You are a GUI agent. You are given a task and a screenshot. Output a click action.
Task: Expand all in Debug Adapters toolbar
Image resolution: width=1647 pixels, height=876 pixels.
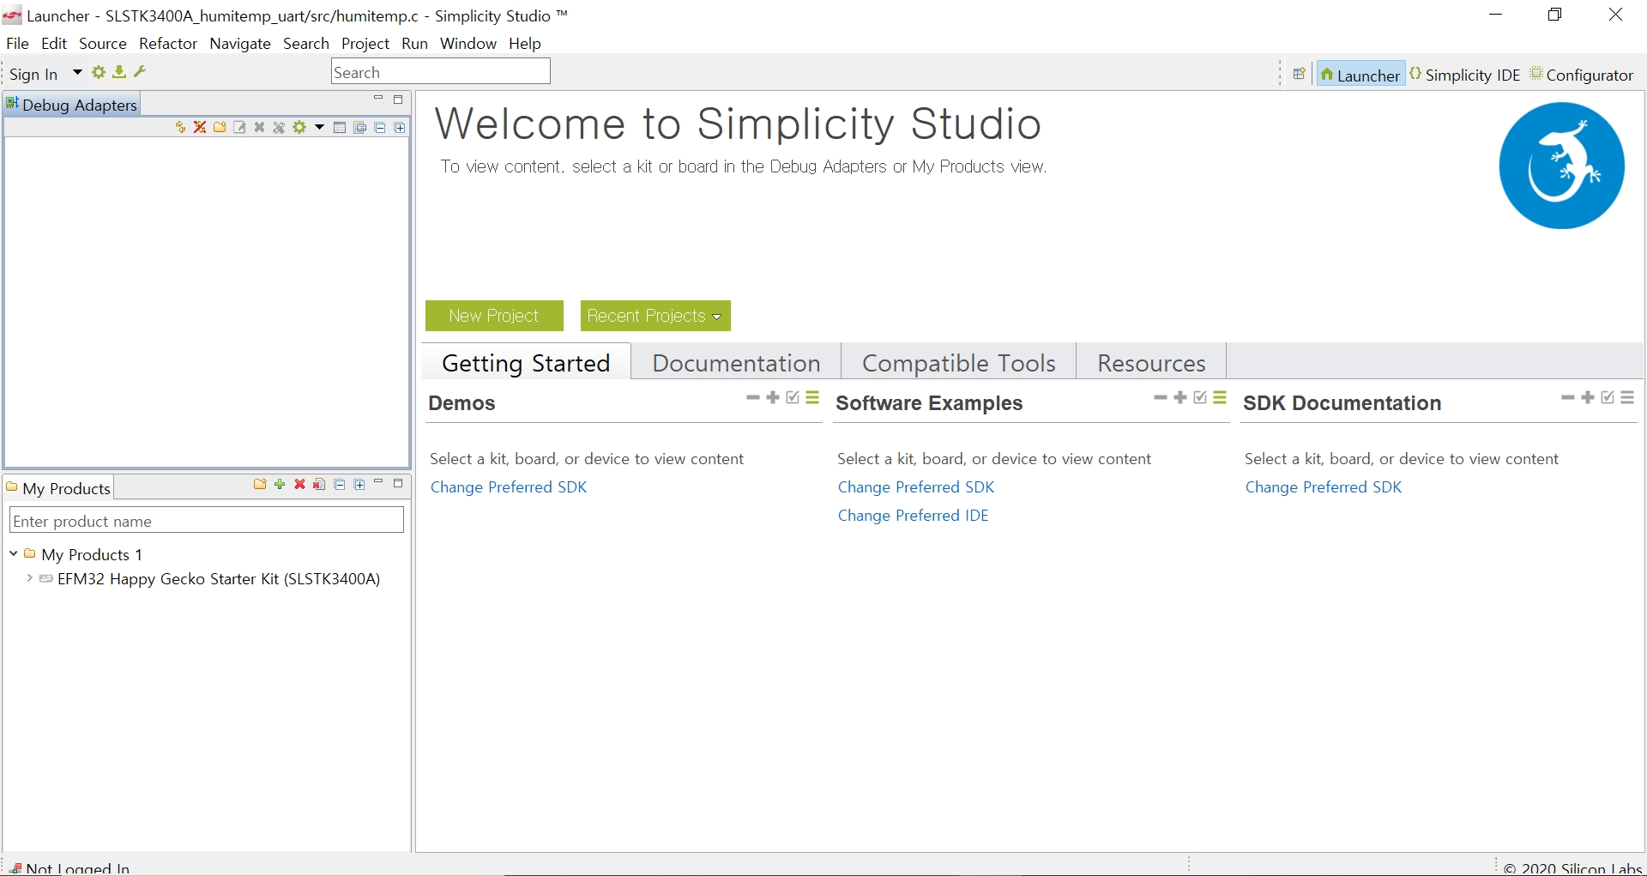click(x=400, y=127)
